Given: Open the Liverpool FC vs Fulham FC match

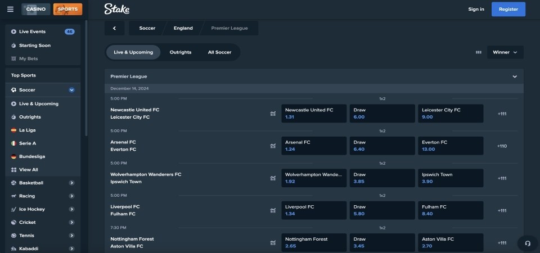Looking at the screenshot, I should [x=125, y=210].
